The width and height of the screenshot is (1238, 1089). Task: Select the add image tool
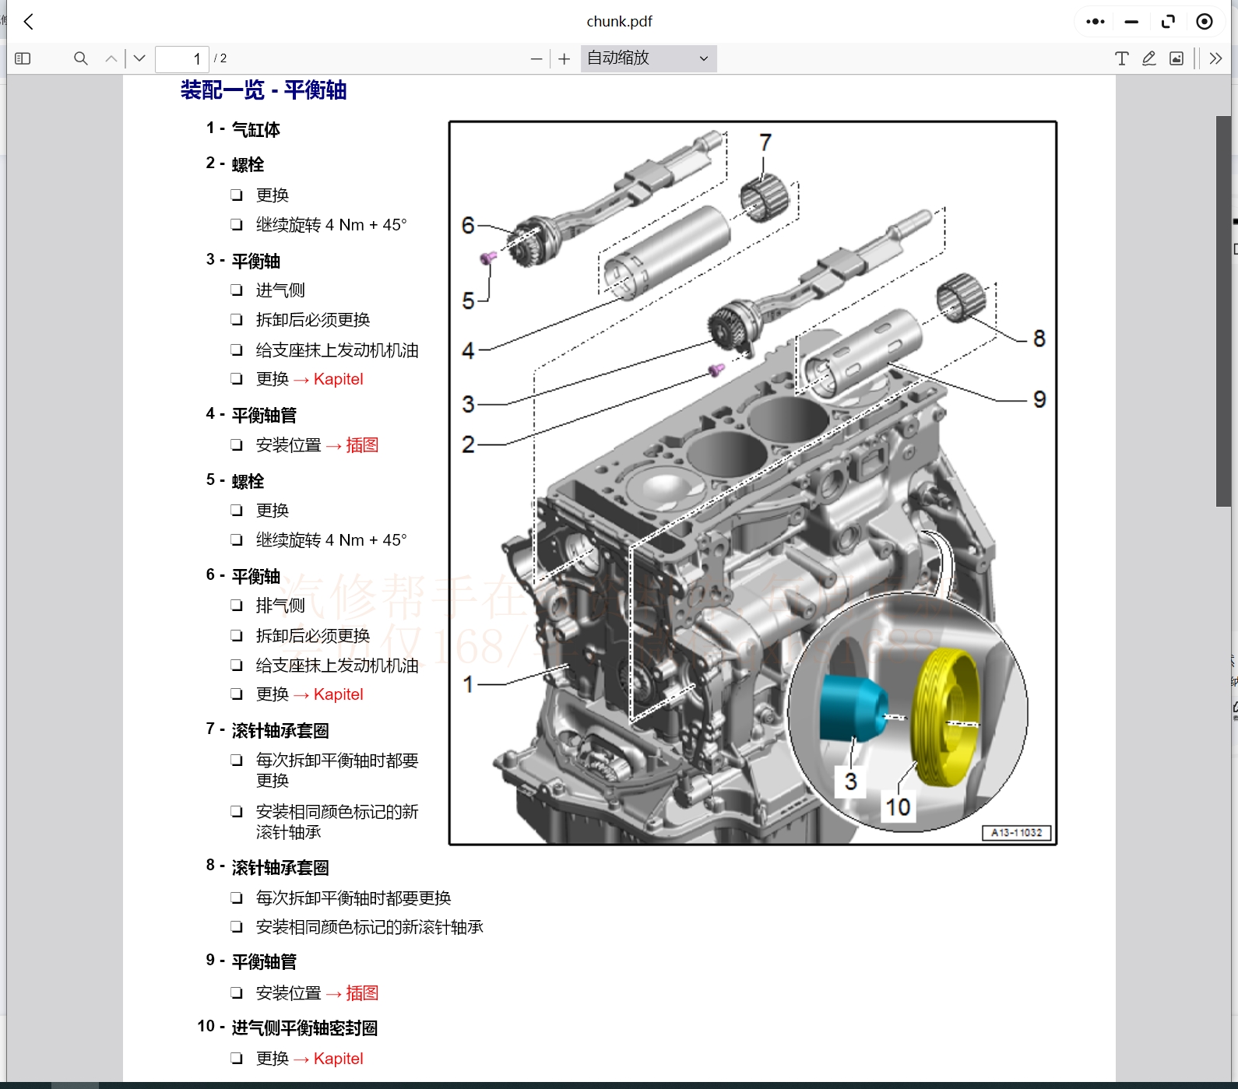pos(1176,58)
